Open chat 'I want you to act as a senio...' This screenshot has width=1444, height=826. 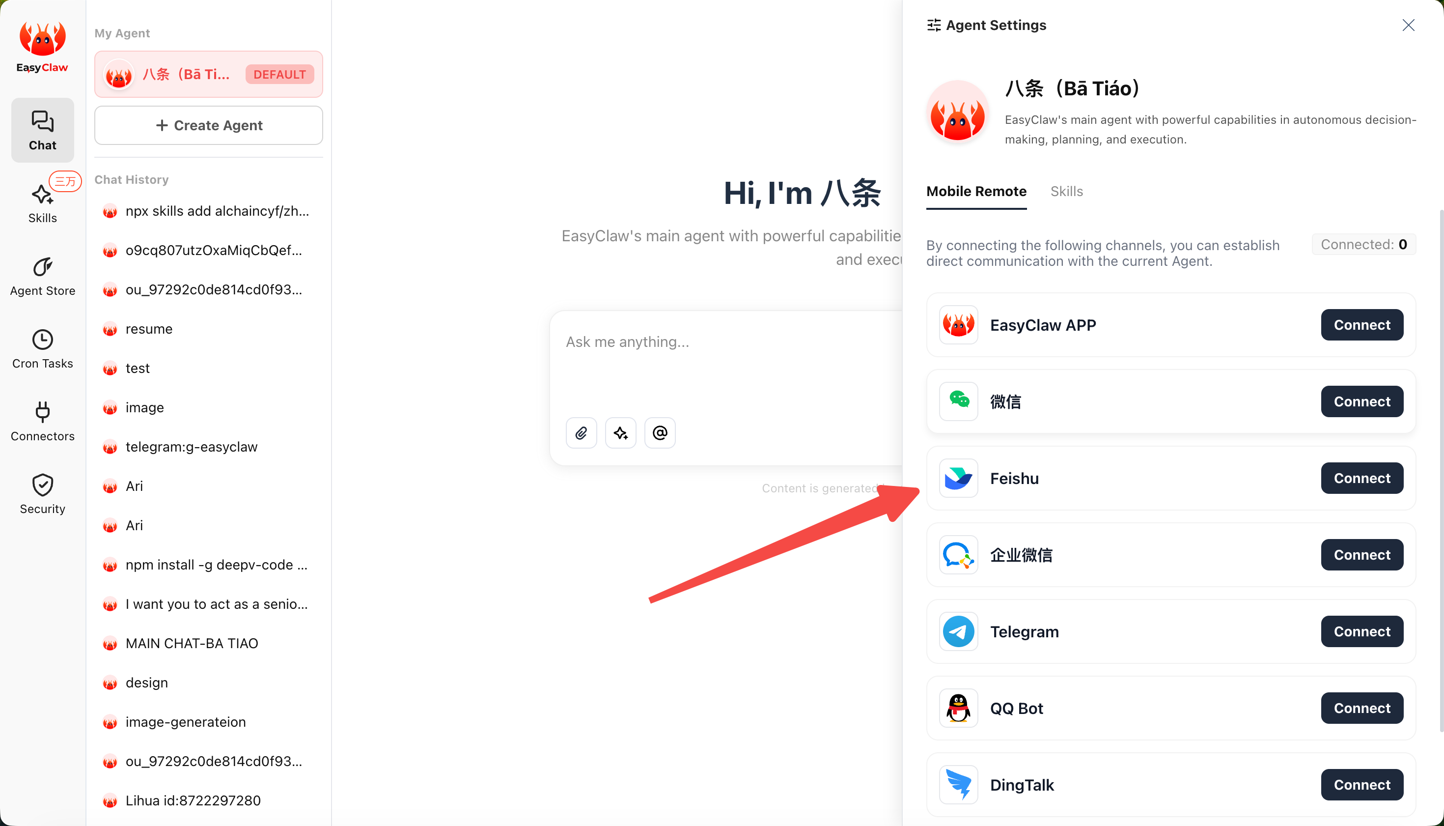[209, 604]
